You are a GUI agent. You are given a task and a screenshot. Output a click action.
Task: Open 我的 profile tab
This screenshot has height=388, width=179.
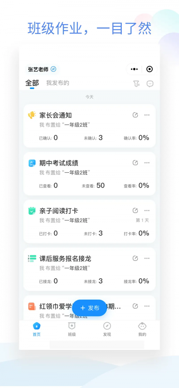point(142,329)
